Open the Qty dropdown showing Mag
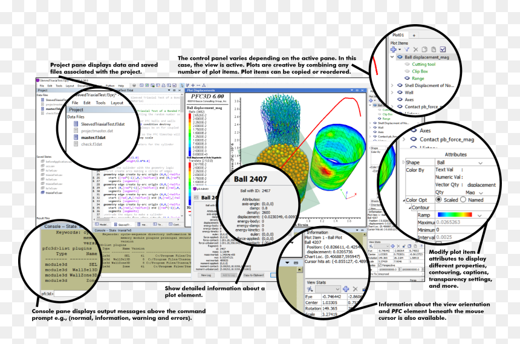The height and width of the screenshot is (344, 520). click(x=481, y=193)
